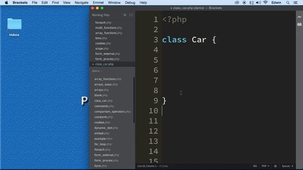
Task: Open the Window menu
Action: pyautogui.click(x=114, y=2)
